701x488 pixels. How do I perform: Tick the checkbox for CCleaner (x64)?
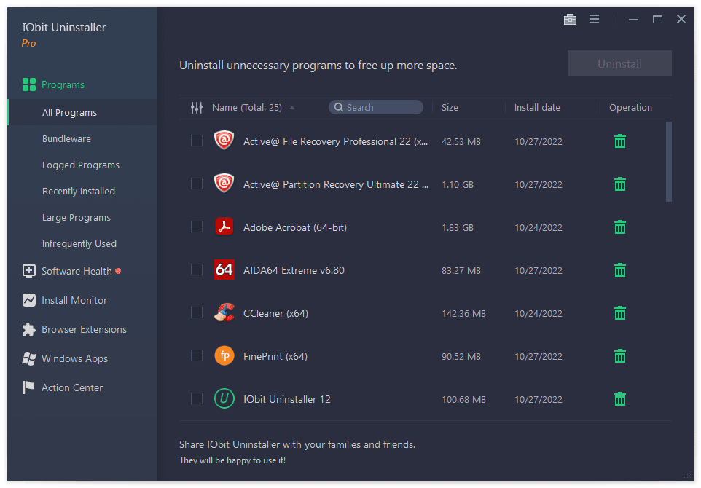(x=197, y=313)
